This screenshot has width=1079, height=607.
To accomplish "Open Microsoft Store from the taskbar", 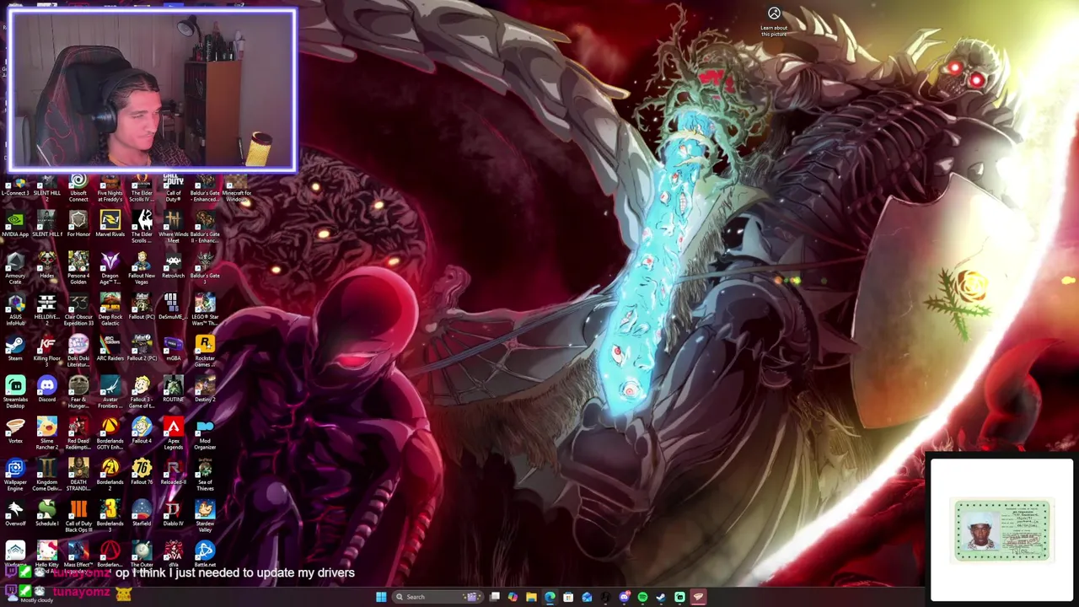I will coord(568,597).
